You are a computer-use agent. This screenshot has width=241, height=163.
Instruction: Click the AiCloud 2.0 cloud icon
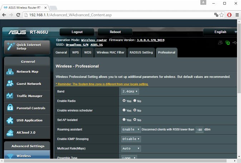pos(10,133)
